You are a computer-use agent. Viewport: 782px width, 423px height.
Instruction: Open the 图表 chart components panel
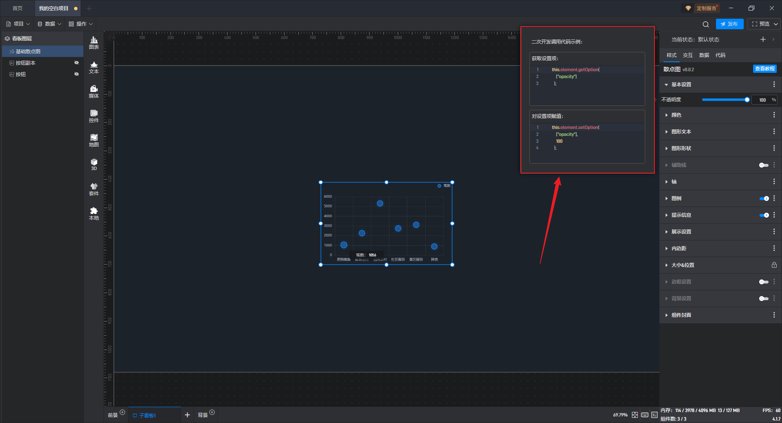click(x=94, y=42)
